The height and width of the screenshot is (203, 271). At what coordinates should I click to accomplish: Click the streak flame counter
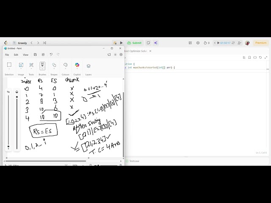207,43
